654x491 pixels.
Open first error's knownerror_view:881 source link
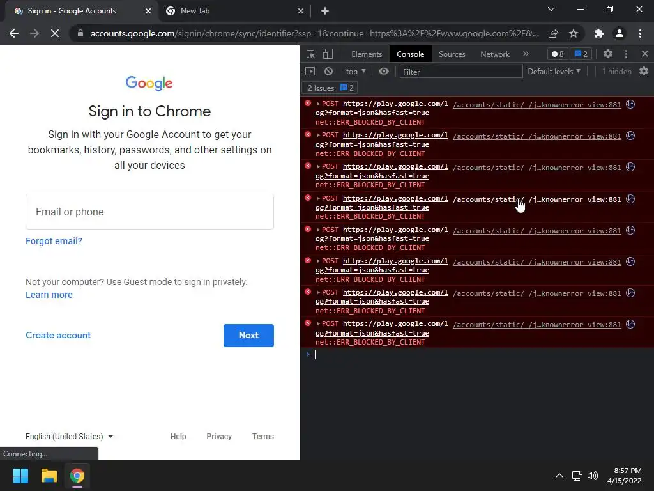point(536,105)
